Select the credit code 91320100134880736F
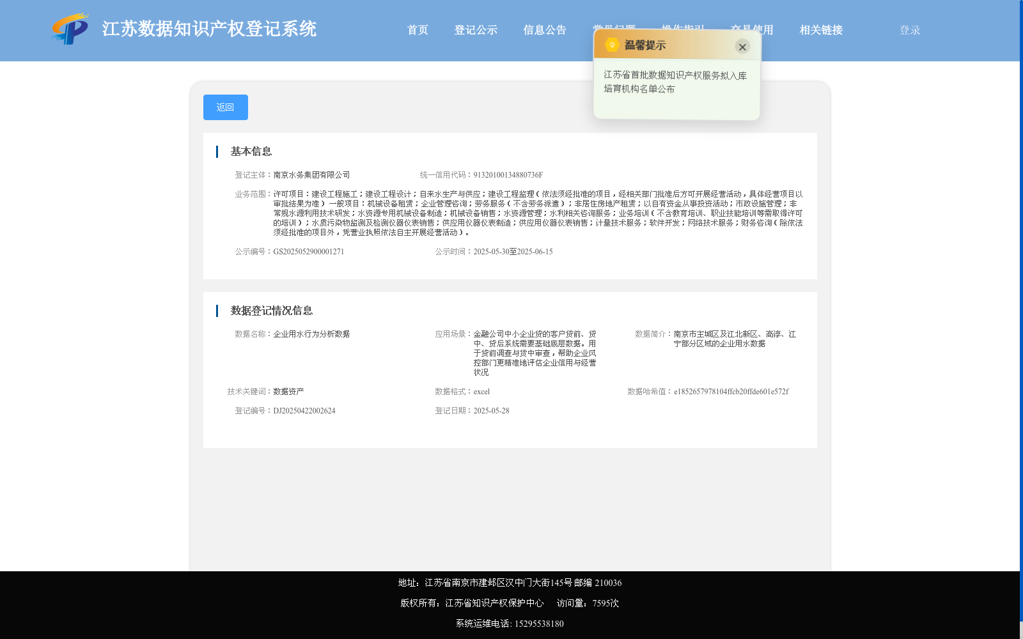Image resolution: width=1023 pixels, height=639 pixels. coord(508,174)
